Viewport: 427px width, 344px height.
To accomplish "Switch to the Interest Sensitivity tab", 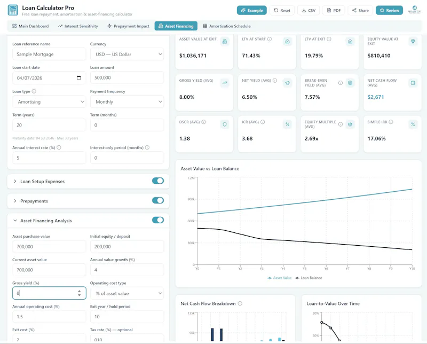I will (x=78, y=26).
